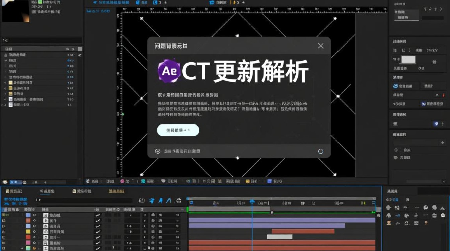Click the Graph Editor icon in the timeline toolbar
Image resolution: width=450 pixels, height=251 pixels.
178,201
